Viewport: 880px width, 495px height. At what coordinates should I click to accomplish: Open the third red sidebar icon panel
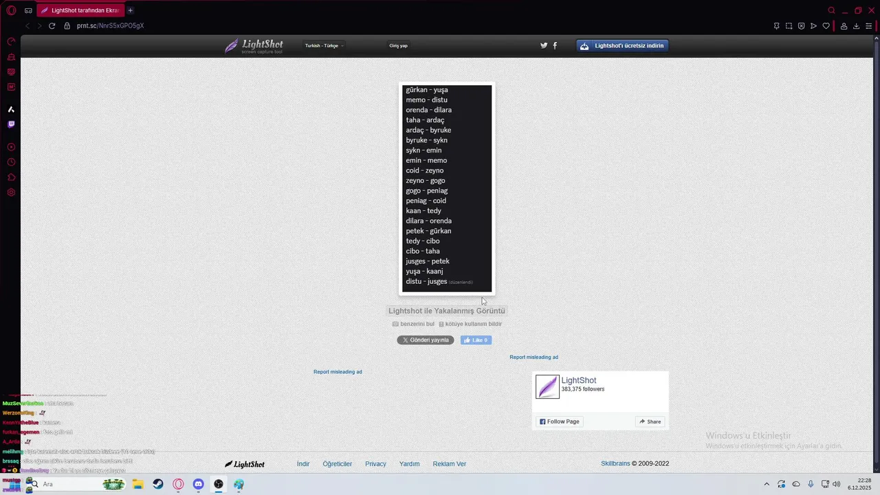(11, 72)
